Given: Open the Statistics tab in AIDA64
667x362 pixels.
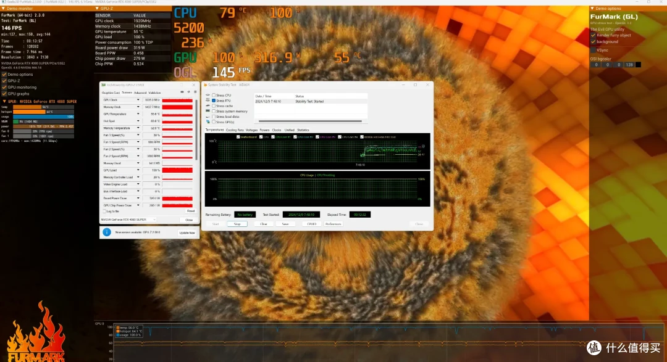Looking at the screenshot, I should pos(303,130).
